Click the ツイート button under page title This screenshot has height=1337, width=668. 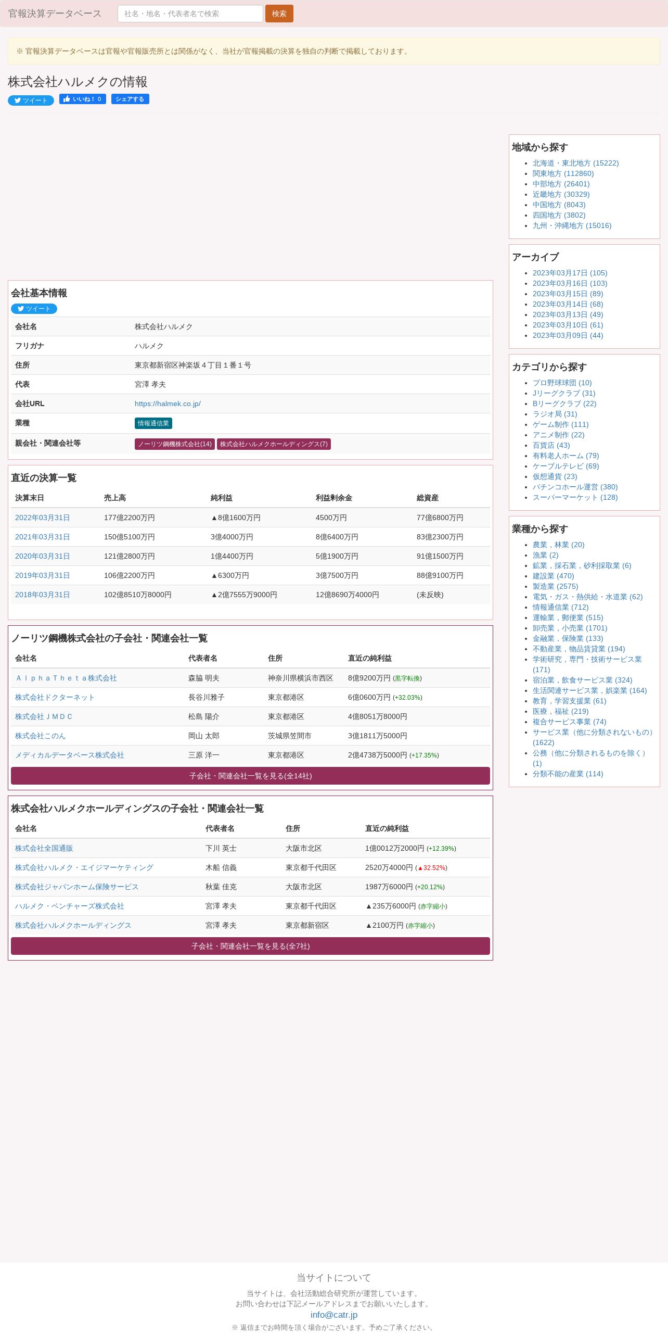coord(31,100)
